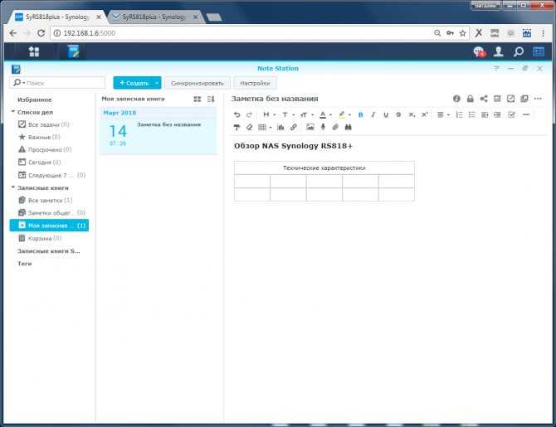556x427 pixels.
Task: Open the font family dropdown
Action: (288, 114)
